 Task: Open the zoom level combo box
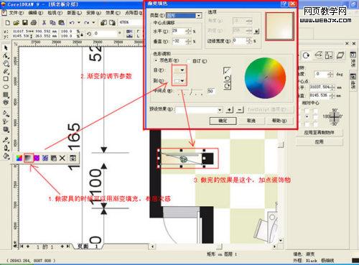131,22
